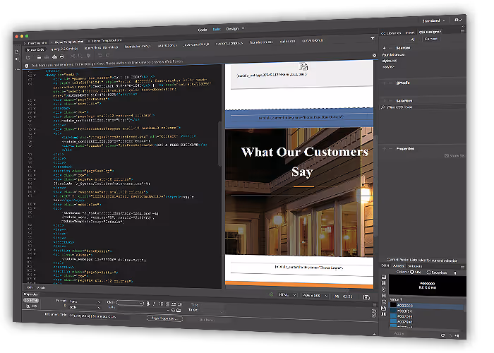Click the real-time preview icon
This screenshot has height=353, width=494.
point(366,297)
